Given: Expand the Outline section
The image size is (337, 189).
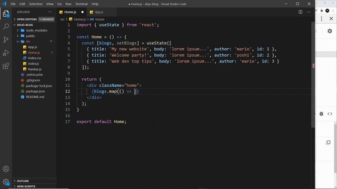Looking at the screenshot, I should (23, 181).
